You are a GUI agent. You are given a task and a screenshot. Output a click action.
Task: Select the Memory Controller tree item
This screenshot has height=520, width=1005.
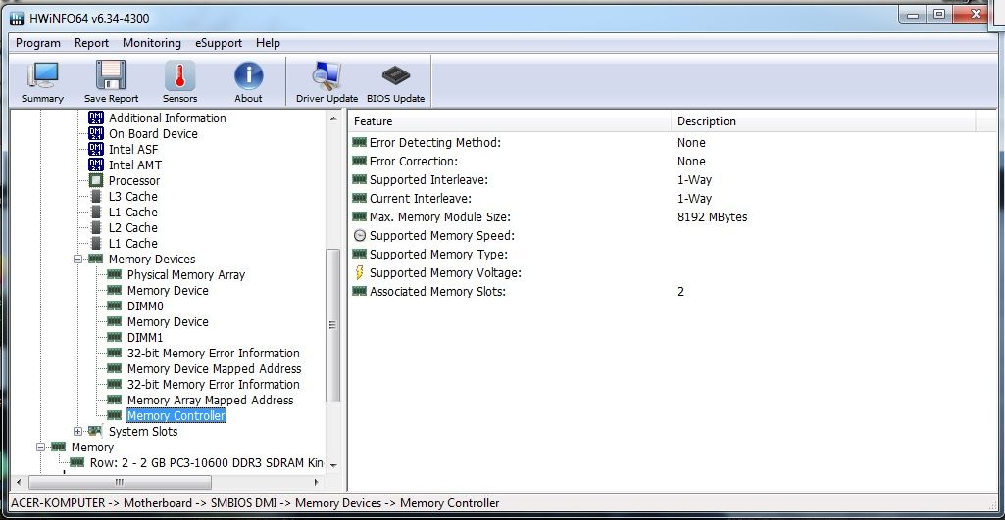point(176,415)
